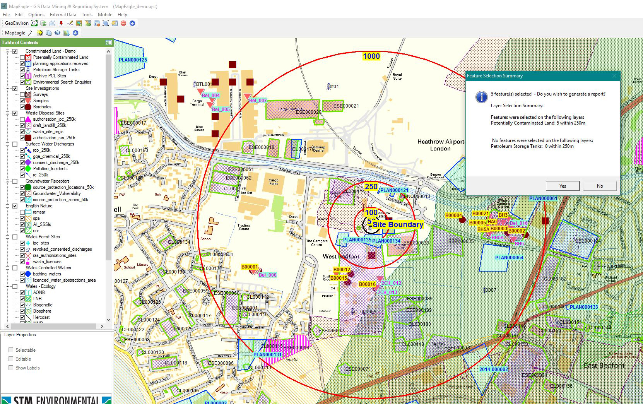
Task: Click the magic wand icon in MapEagle toolbar
Action: (31, 33)
